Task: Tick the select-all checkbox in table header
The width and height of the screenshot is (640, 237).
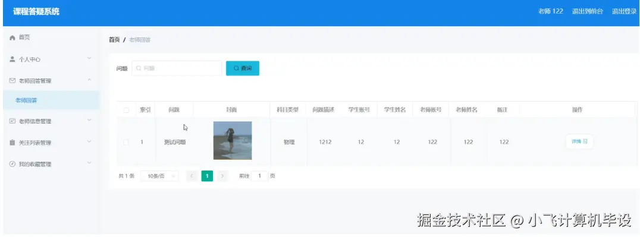Action: (126, 110)
